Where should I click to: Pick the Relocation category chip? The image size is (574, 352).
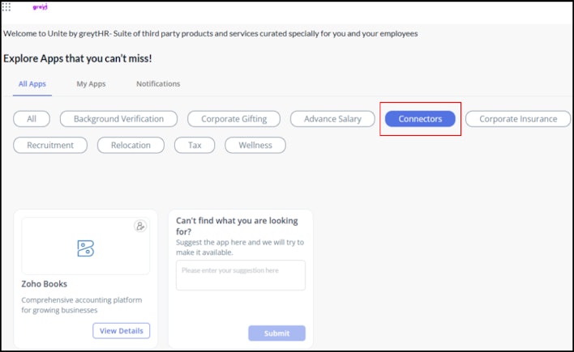131,145
